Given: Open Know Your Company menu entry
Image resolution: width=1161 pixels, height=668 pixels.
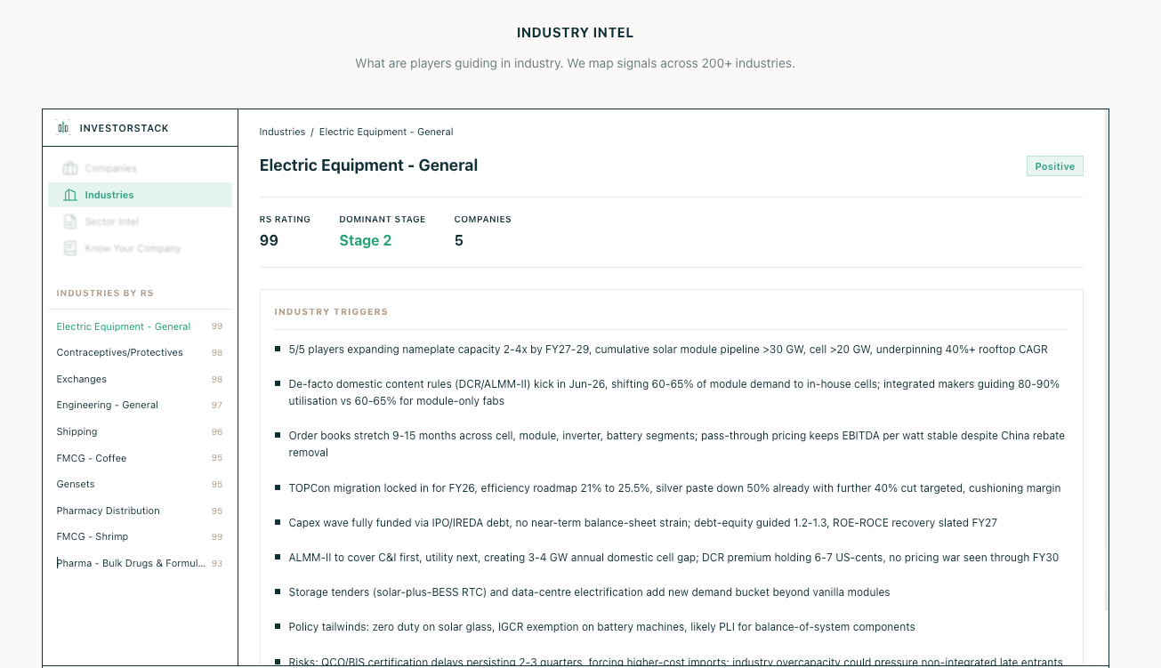Looking at the screenshot, I should (141, 248).
